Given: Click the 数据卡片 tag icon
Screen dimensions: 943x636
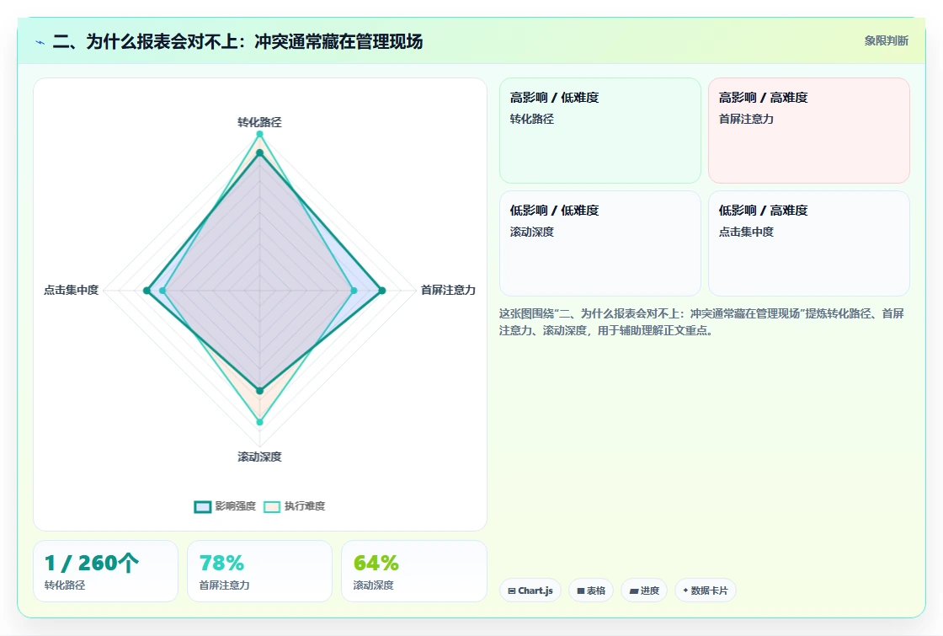Looking at the screenshot, I should point(685,591).
